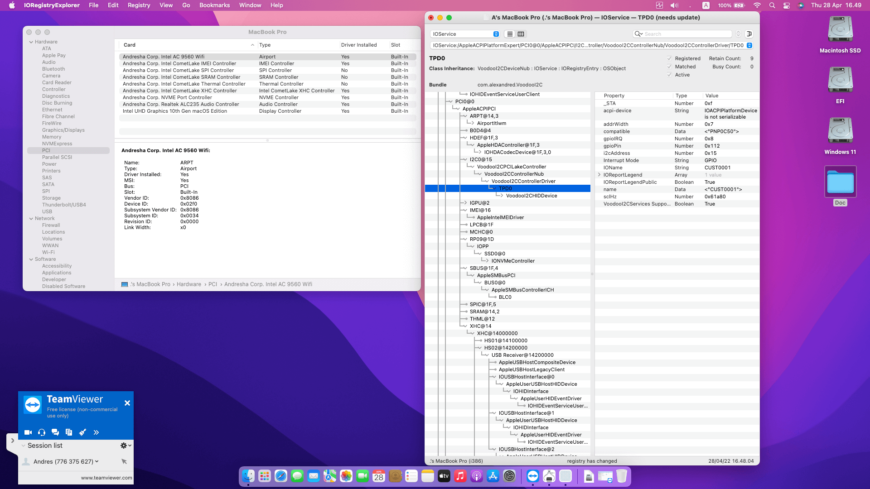Select the Macintosh SSD desktop drive

[840, 34]
